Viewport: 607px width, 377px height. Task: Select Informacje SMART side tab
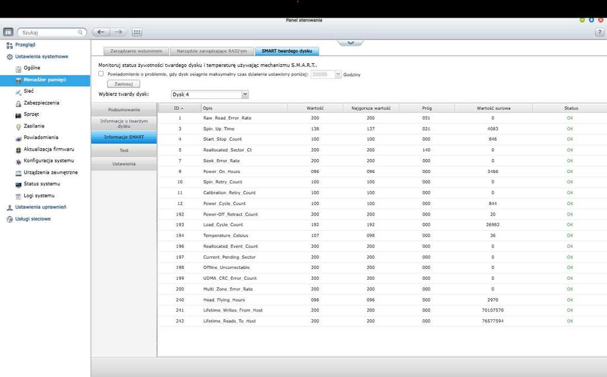124,137
